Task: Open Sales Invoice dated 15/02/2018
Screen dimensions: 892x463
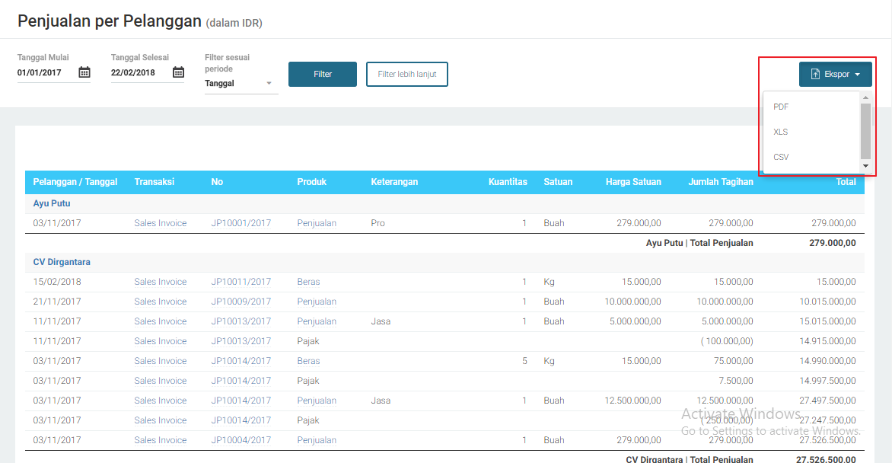Action: tap(161, 283)
